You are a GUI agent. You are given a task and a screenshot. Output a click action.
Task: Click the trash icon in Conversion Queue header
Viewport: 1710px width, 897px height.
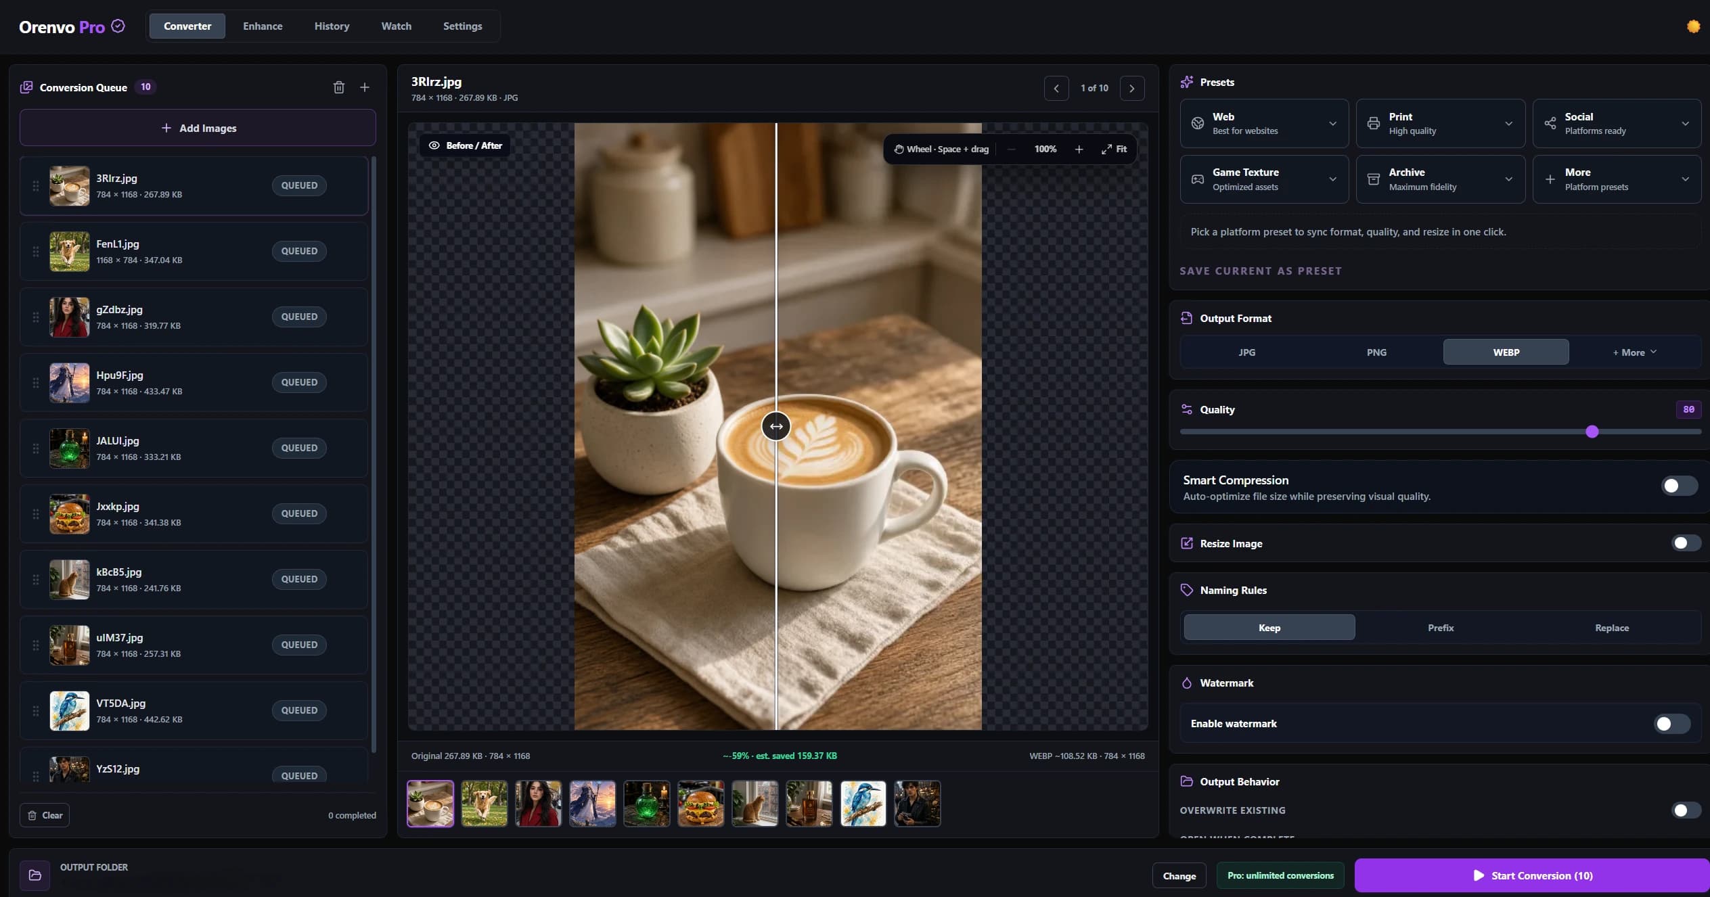pos(339,87)
